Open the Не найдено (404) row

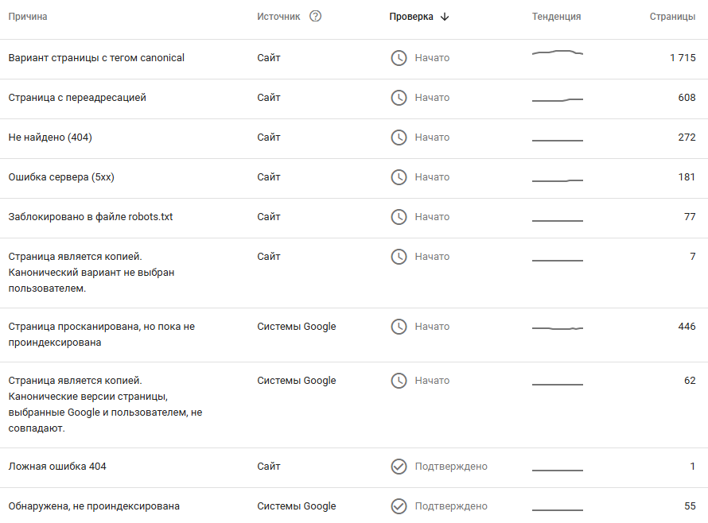pos(50,138)
